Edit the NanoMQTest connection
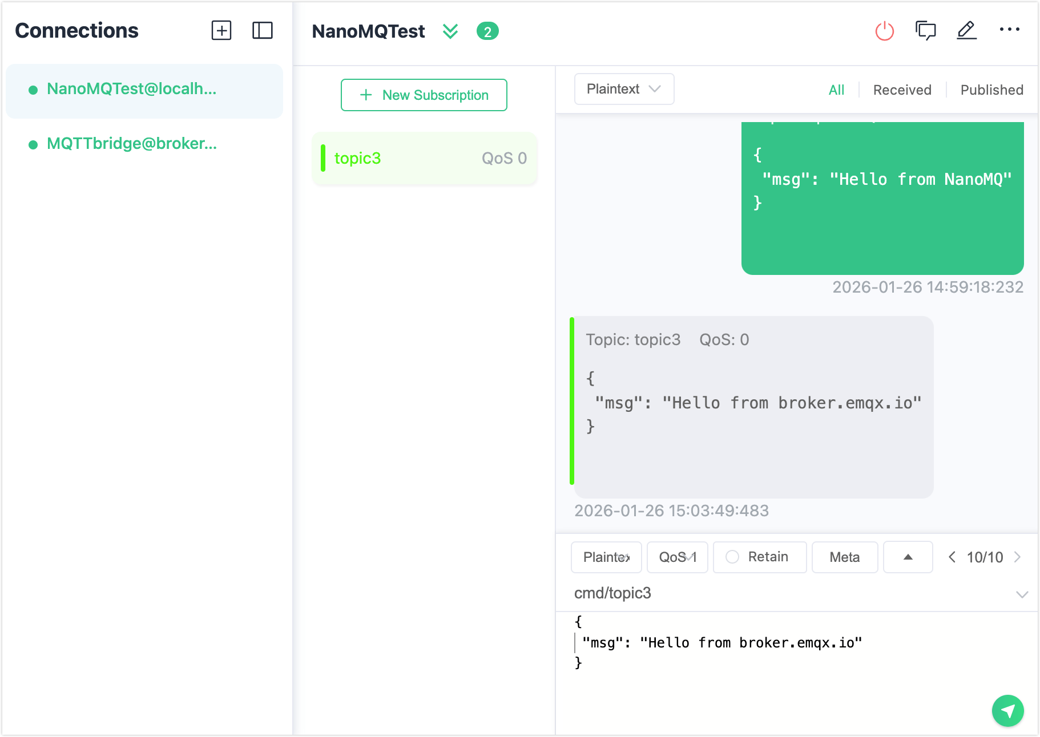This screenshot has height=737, width=1040. click(966, 31)
